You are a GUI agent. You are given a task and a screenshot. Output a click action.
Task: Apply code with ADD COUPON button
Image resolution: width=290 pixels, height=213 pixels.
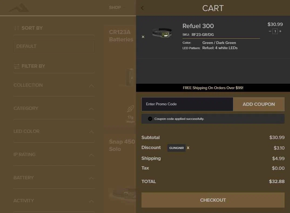coord(259,104)
